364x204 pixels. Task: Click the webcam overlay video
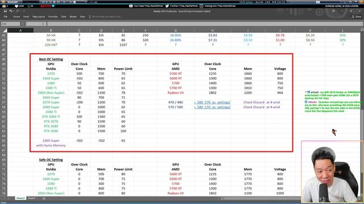pos(332,172)
